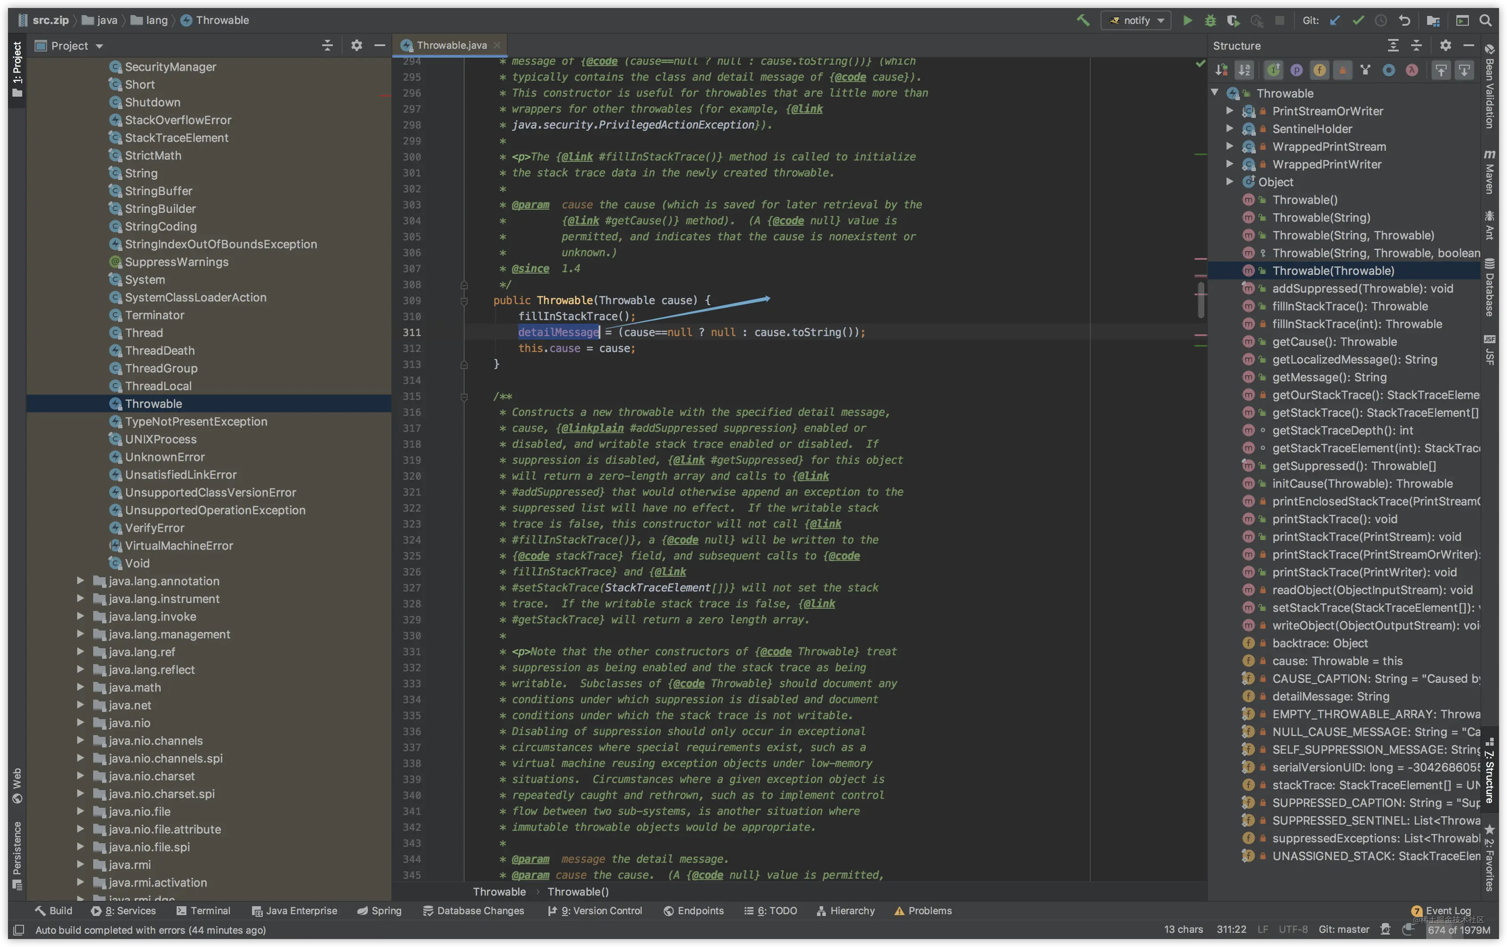Open the Spring tool window
Image resolution: width=1507 pixels, height=947 pixels.
point(379,911)
